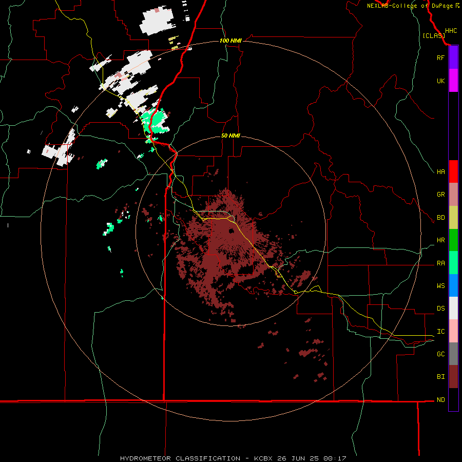Select the HA legend label
The width and height of the screenshot is (462, 462).
[440, 171]
